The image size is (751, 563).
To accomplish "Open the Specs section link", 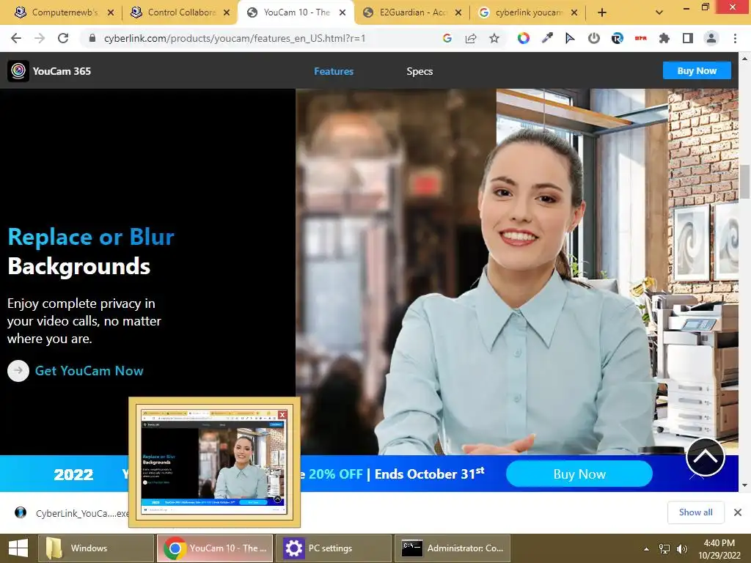I will pyautogui.click(x=420, y=71).
